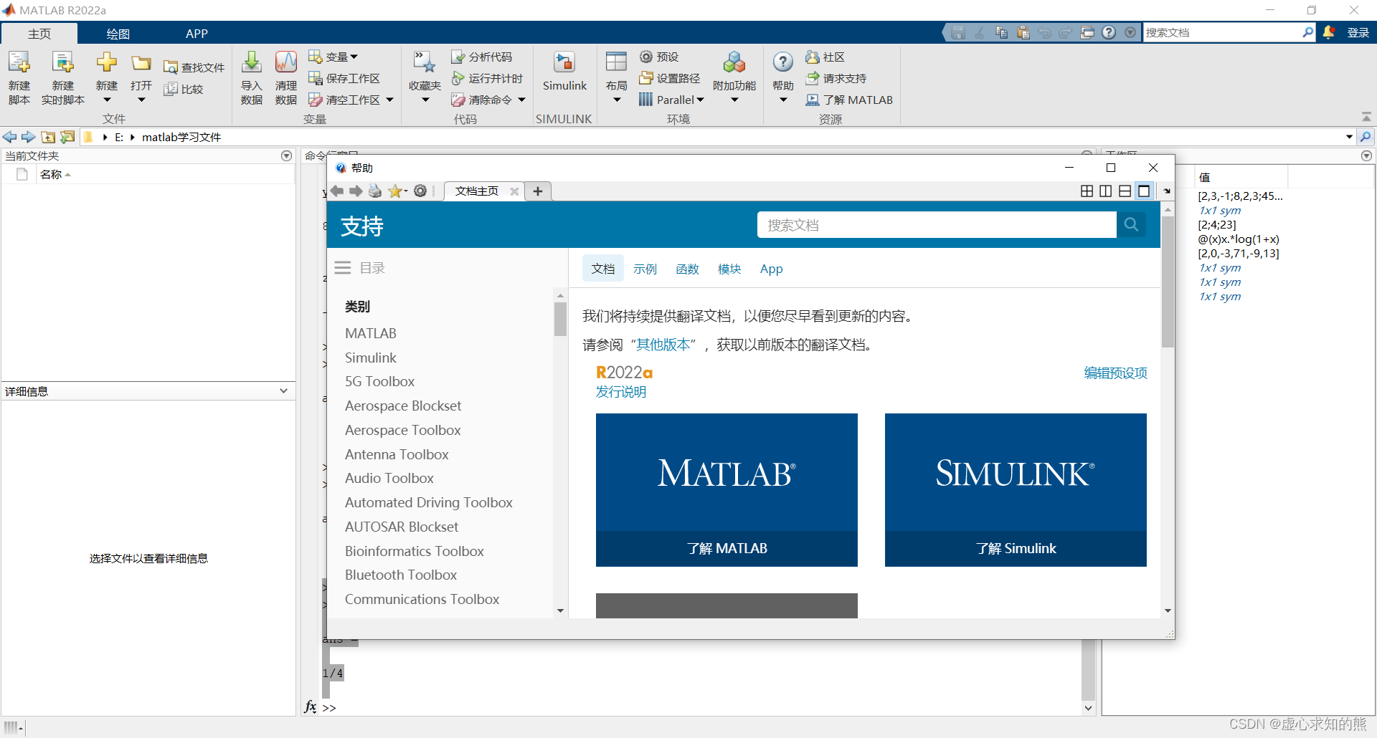Image resolution: width=1377 pixels, height=738 pixels.
Task: Switch to the 绘图 ribbon tab
Action: pyautogui.click(x=118, y=34)
